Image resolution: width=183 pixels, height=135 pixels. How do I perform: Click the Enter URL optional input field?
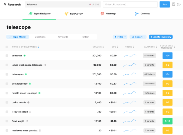pyautogui.click(x=130, y=4)
